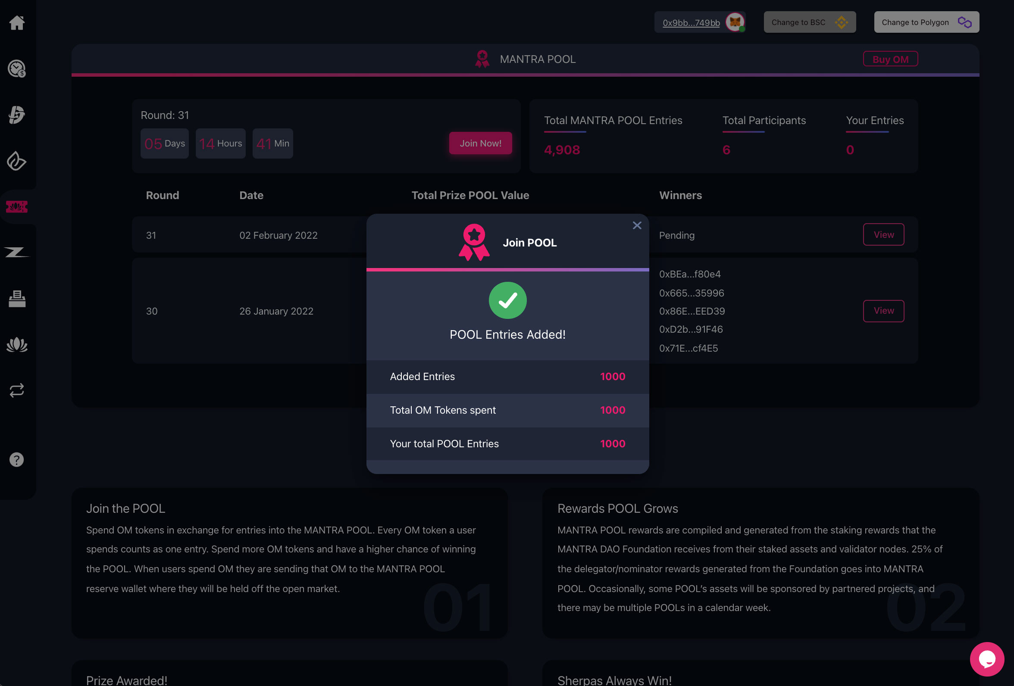Click the MetaMask fox avatar
Viewport: 1014px width, 686px height.
tap(735, 22)
